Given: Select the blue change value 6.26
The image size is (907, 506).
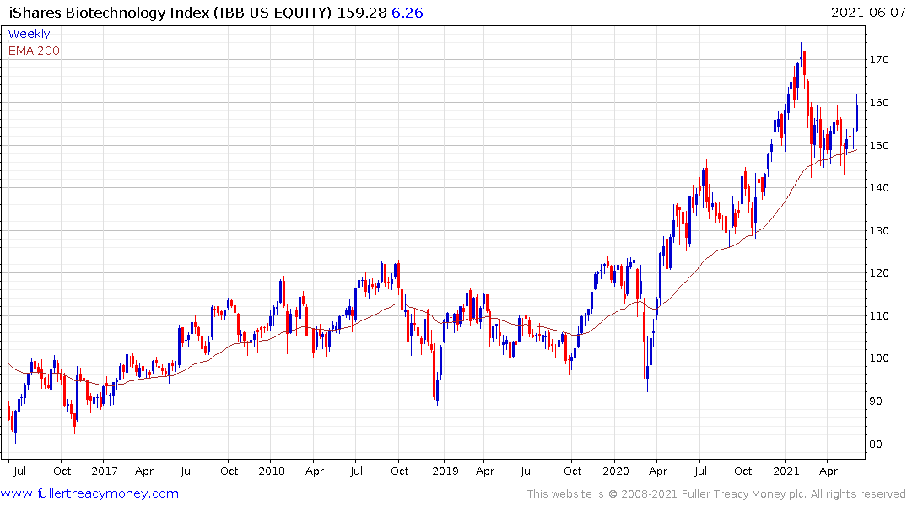Looking at the screenshot, I should pyautogui.click(x=408, y=13).
